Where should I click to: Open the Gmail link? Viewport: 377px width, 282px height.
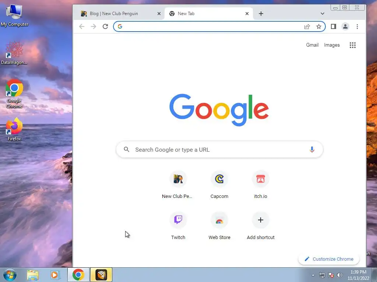coord(312,45)
